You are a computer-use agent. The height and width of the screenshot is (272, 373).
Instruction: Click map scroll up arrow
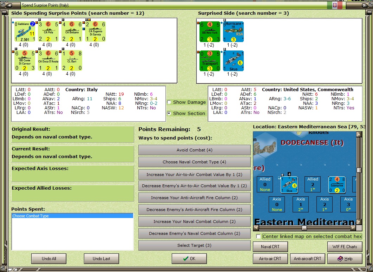[x=359, y=134]
